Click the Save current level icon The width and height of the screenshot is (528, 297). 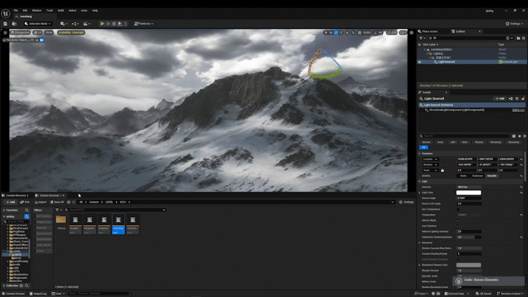(5, 24)
